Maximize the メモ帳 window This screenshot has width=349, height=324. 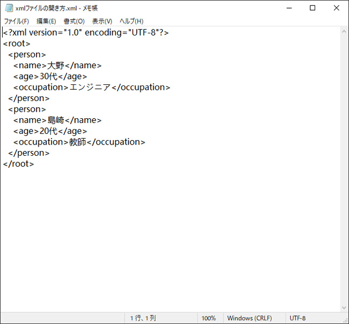point(312,8)
